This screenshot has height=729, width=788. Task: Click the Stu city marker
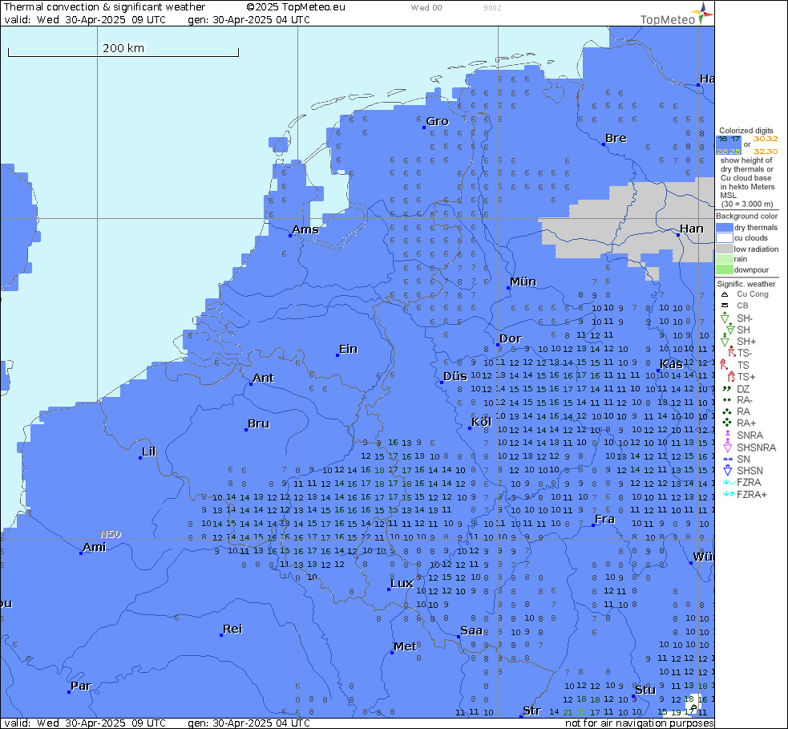click(x=632, y=696)
